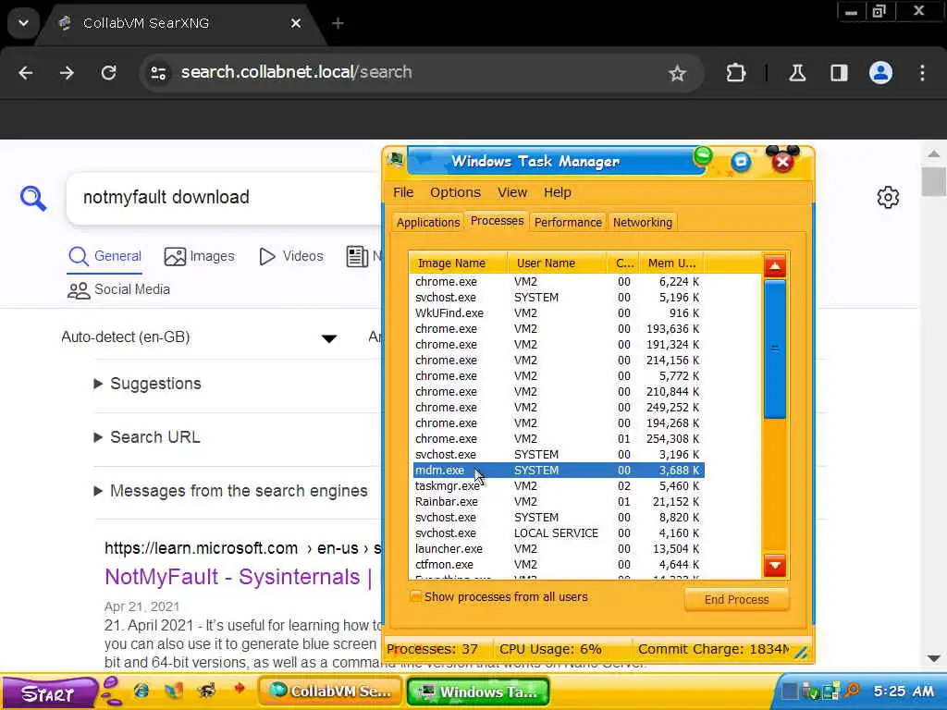Click the Start button on the taskbar
The height and width of the screenshot is (710, 947).
click(x=48, y=693)
